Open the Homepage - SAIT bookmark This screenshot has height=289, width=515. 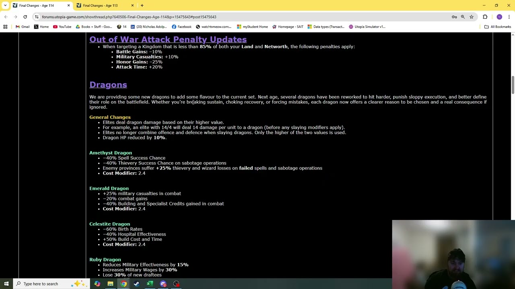point(288,27)
